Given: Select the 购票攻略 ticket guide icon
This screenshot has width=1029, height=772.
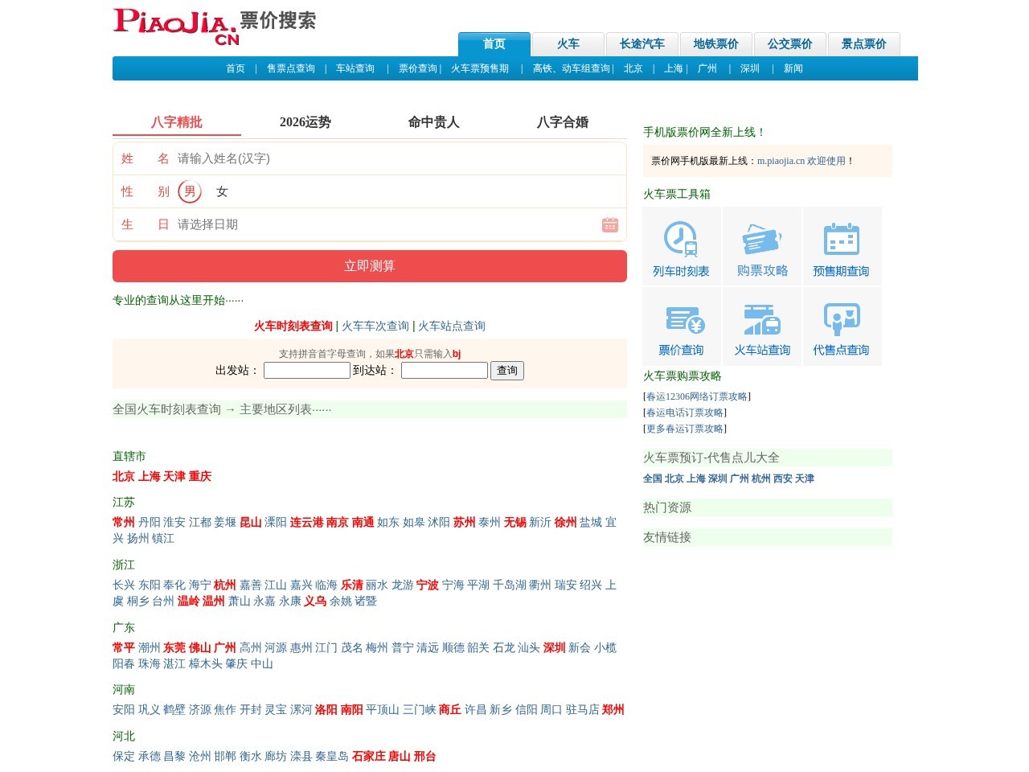Looking at the screenshot, I should pyautogui.click(x=761, y=246).
